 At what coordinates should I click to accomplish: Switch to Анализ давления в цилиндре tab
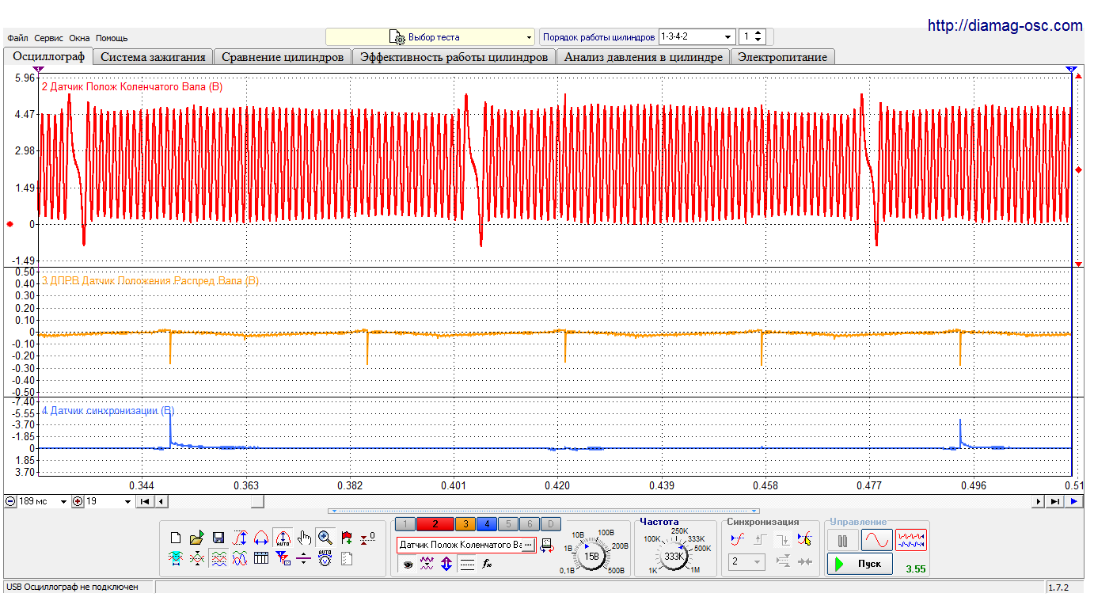[643, 57]
